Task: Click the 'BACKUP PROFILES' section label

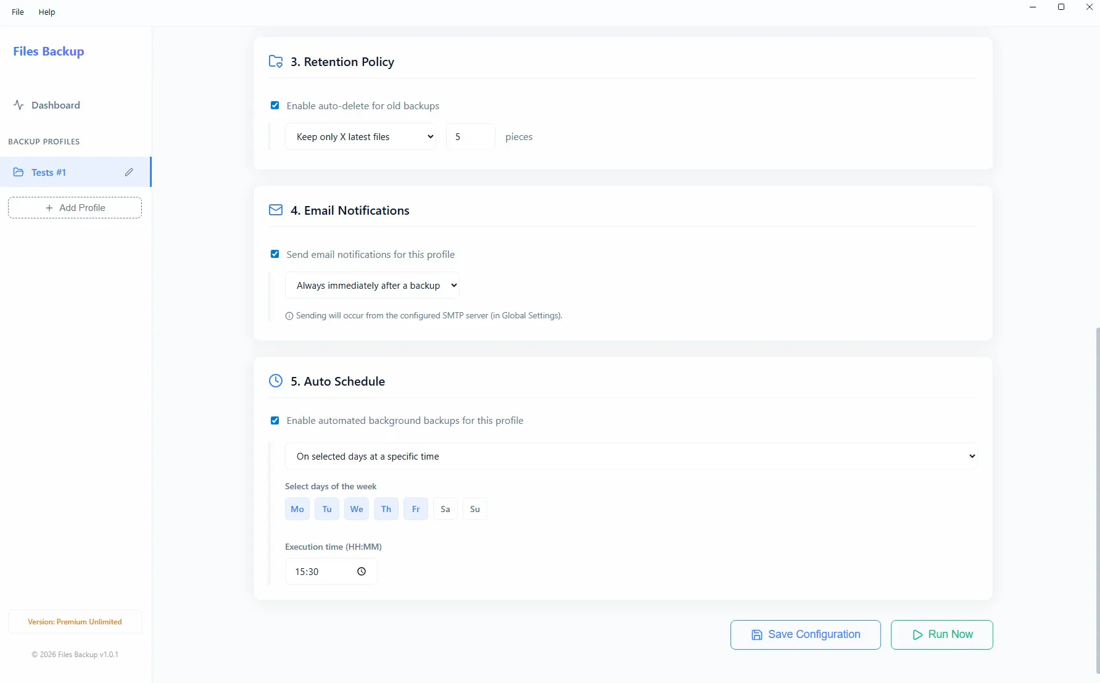Action: [44, 142]
